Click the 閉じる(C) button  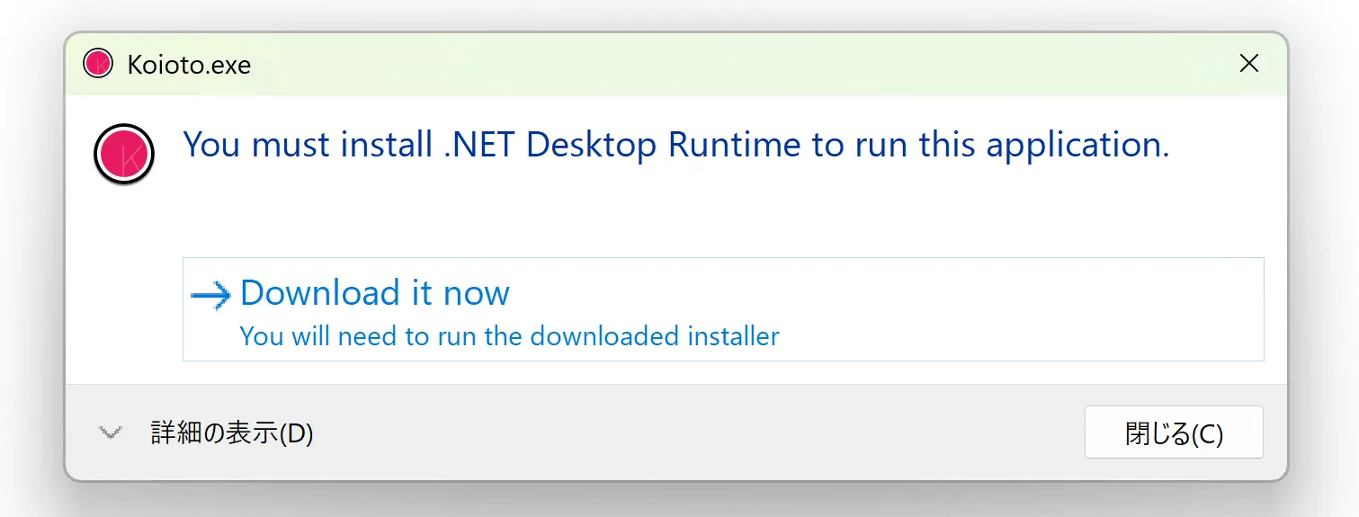(x=1174, y=432)
